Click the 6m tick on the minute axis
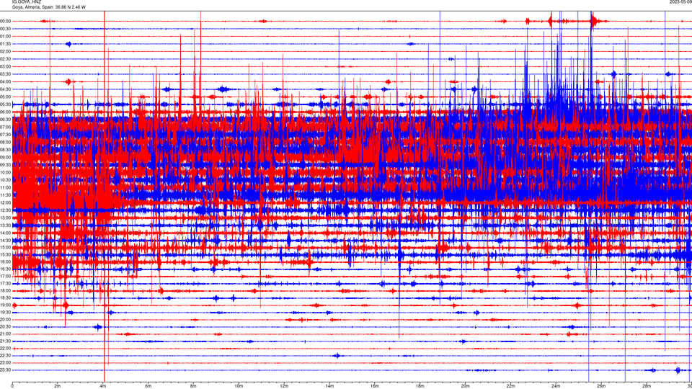692x389 pixels. coord(148,386)
